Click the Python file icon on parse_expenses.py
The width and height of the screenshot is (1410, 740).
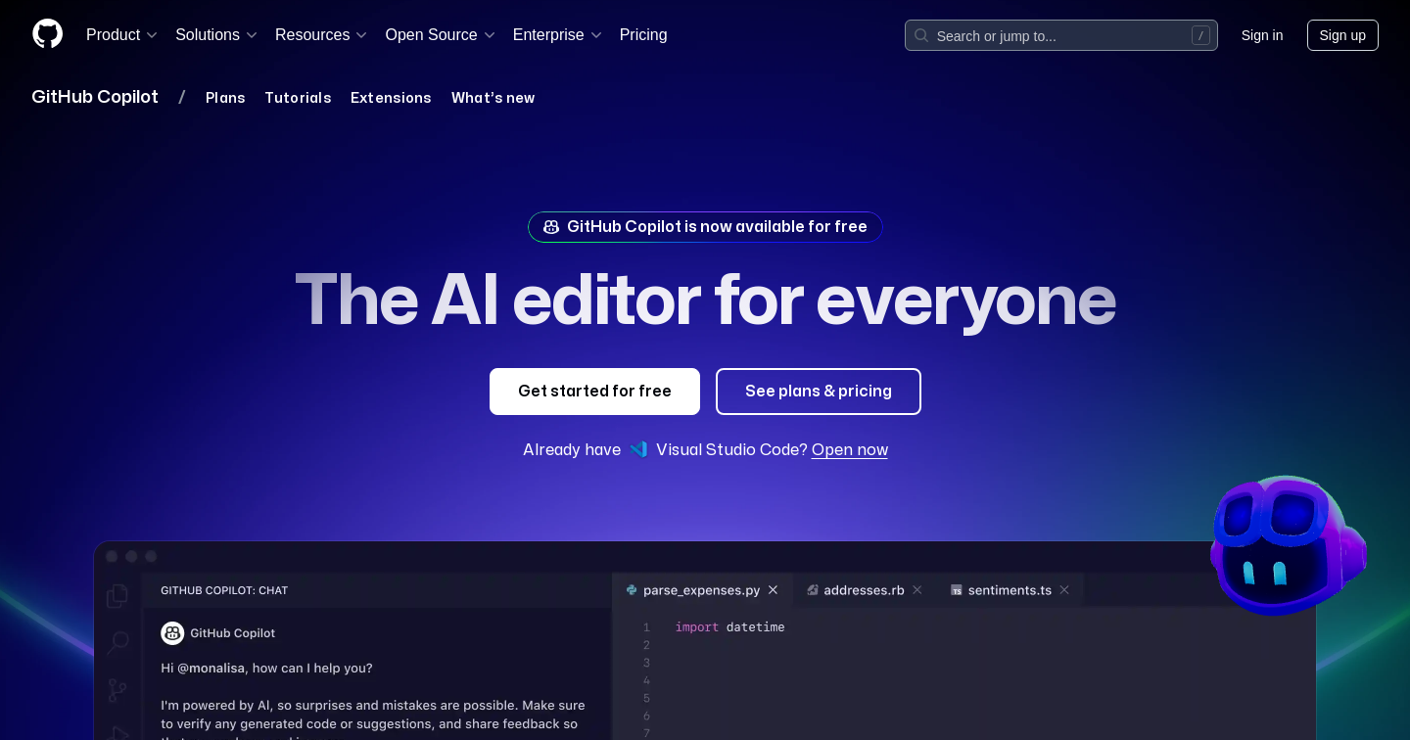coord(632,590)
